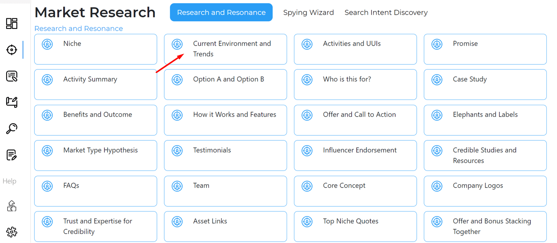The height and width of the screenshot is (243, 557).
Task: Click the icon on the Niche card
Action: point(48,44)
